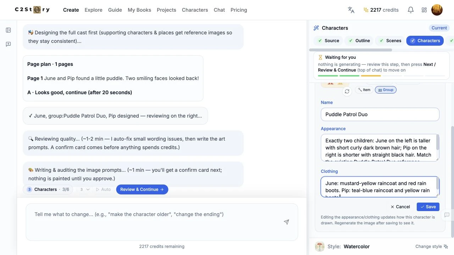Open the Chat nav item

click(x=219, y=10)
